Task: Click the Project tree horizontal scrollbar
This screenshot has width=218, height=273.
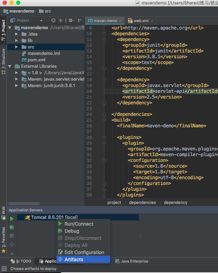Action: (x=24, y=204)
